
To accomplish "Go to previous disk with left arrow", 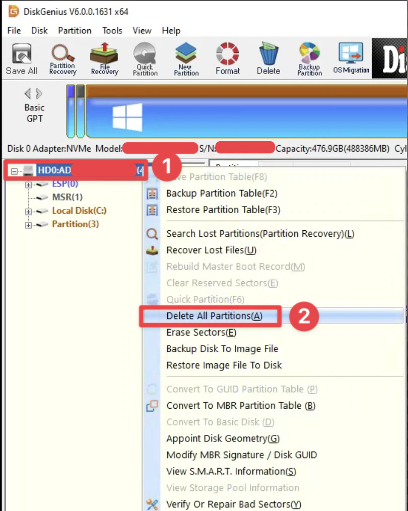I will (x=28, y=94).
